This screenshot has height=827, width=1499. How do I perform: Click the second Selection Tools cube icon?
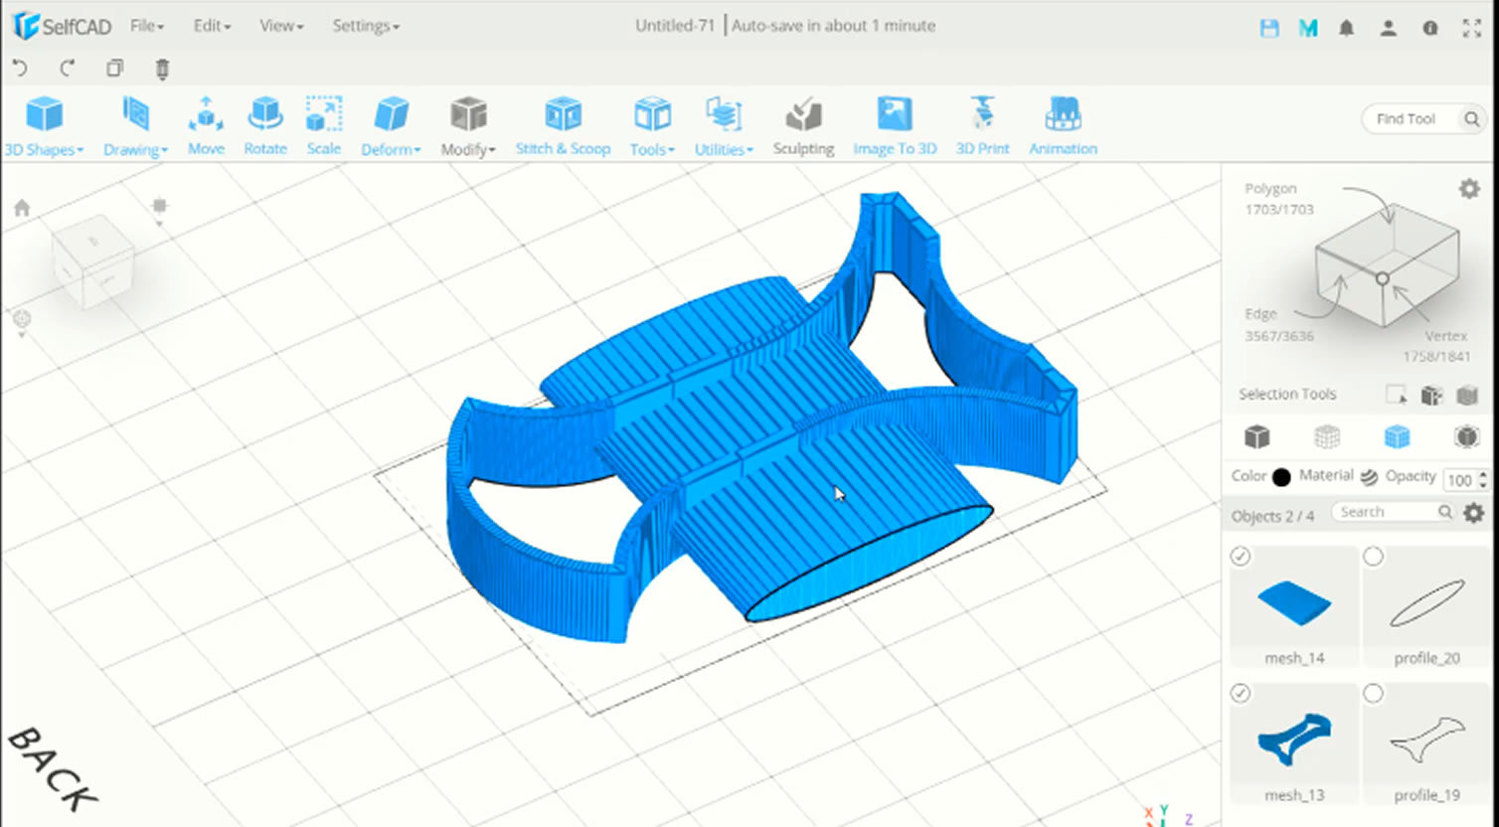(x=1431, y=395)
